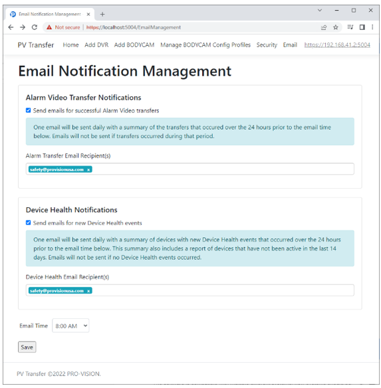
Task: Go back to the previous page
Action: (11, 27)
